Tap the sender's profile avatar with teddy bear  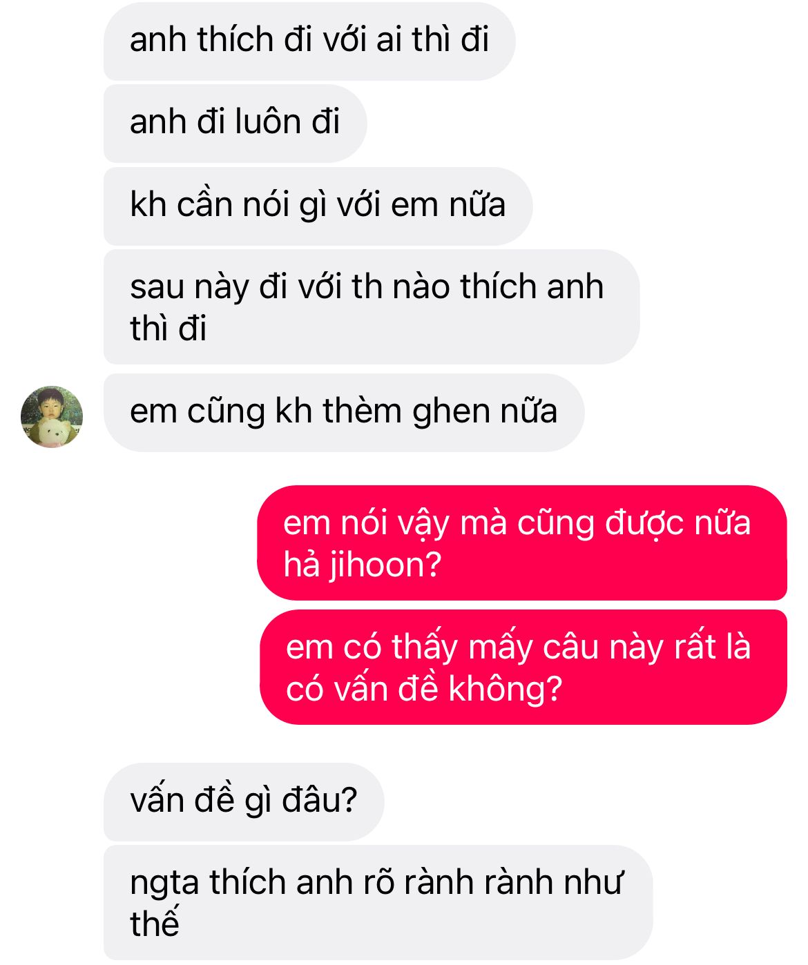pyautogui.click(x=52, y=417)
